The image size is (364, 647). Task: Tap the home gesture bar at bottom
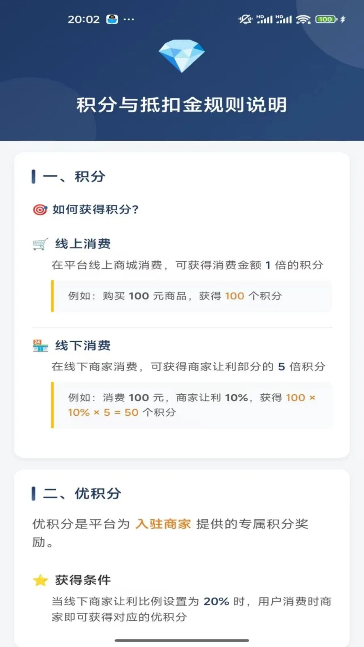[182, 641]
